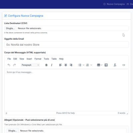Click the '0 words' counter
Image resolution: width=133 pixels, height=133 pixels.
tap(121, 113)
